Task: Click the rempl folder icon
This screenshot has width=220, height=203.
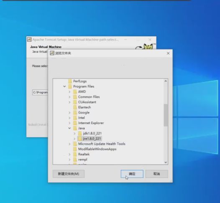Action: click(75, 160)
